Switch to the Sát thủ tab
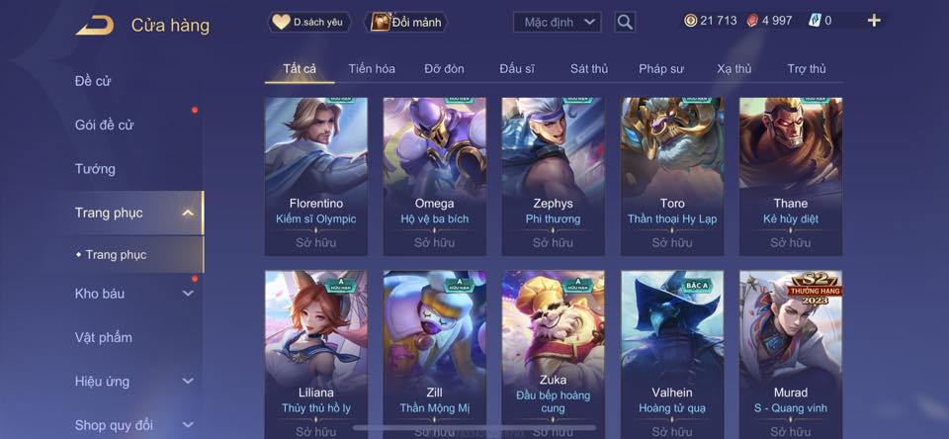The height and width of the screenshot is (439, 949). tap(589, 69)
